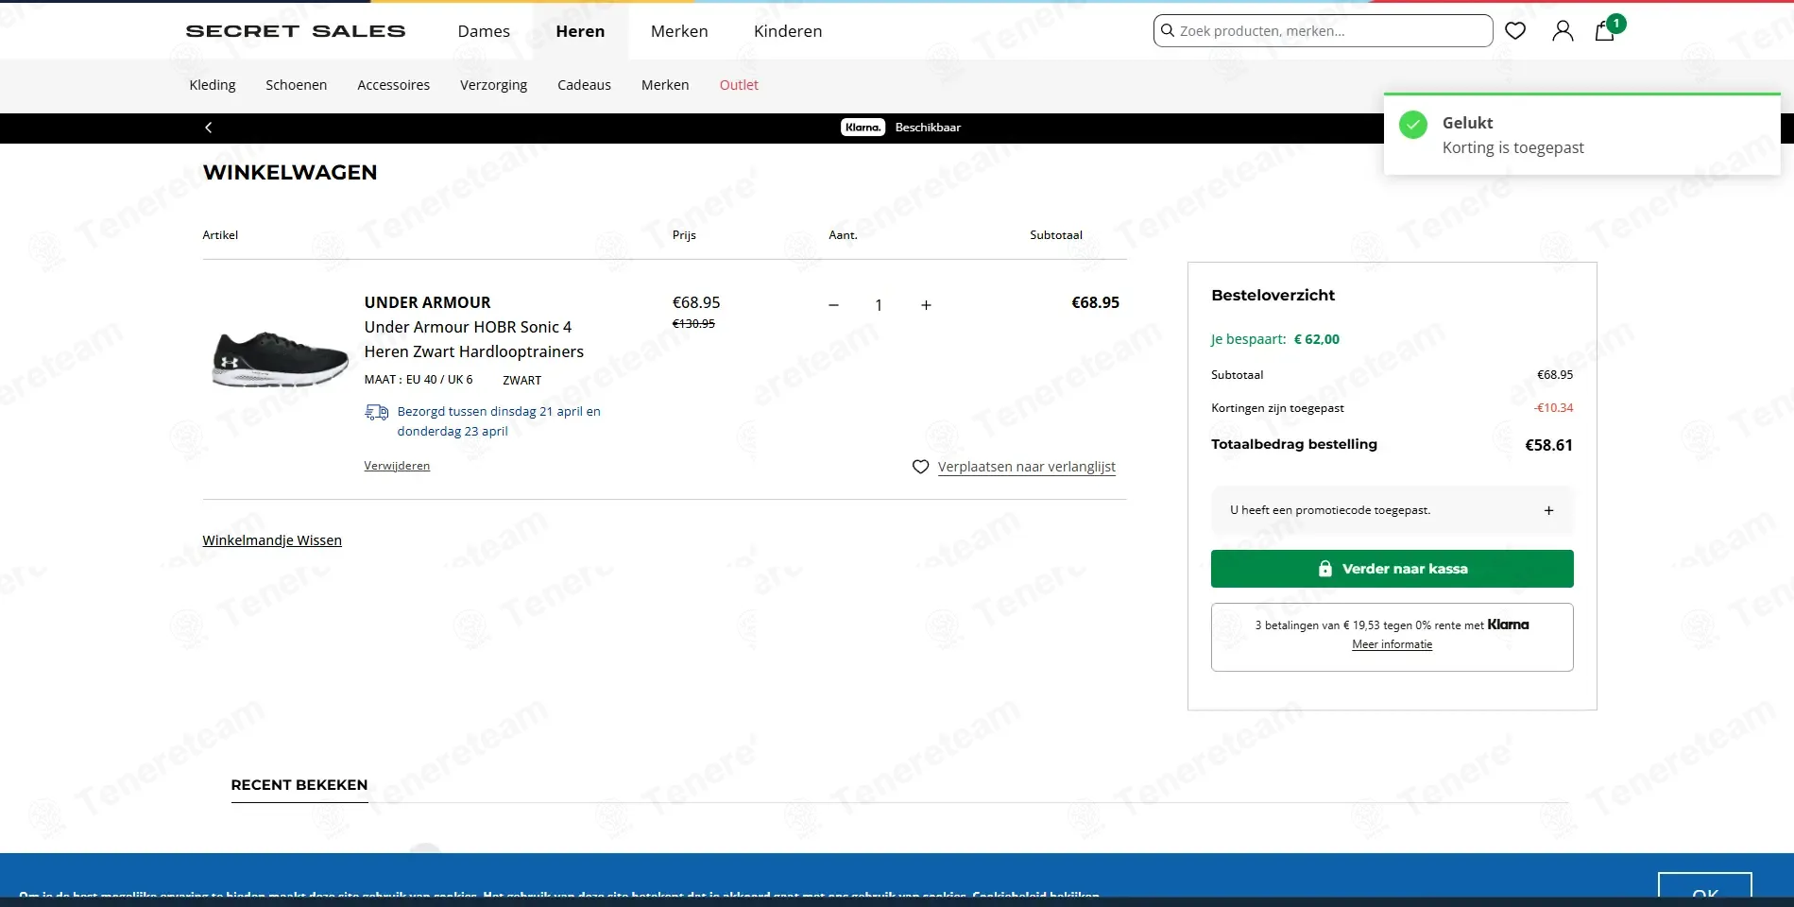Viewport: 1794px width, 907px height.
Task: Increase quantity with plus button
Action: [x=926, y=305]
